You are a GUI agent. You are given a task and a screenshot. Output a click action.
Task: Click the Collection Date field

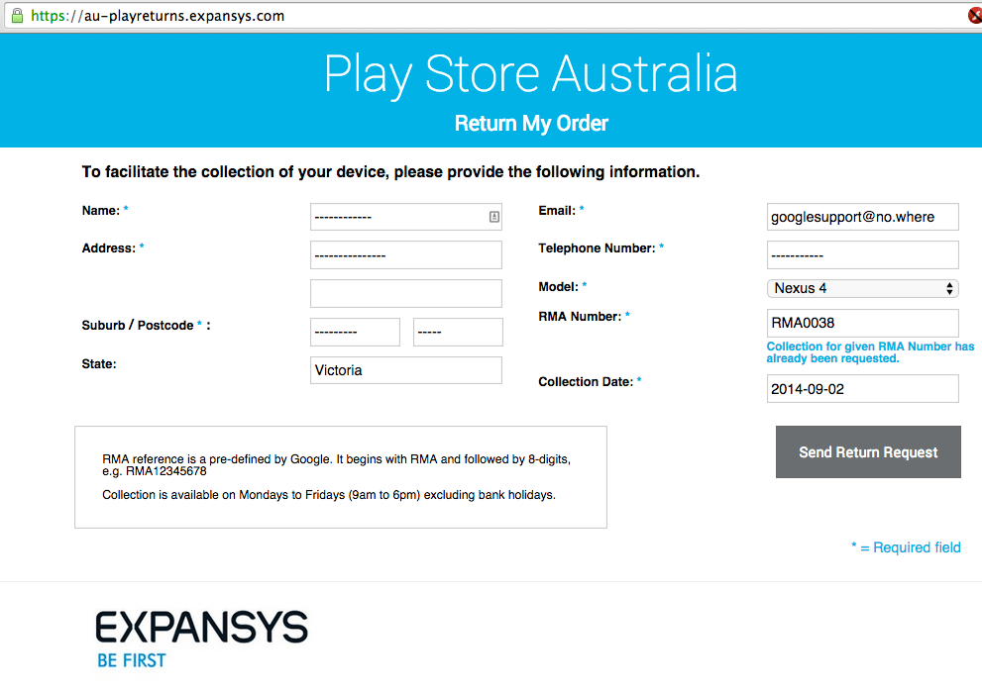click(x=862, y=389)
